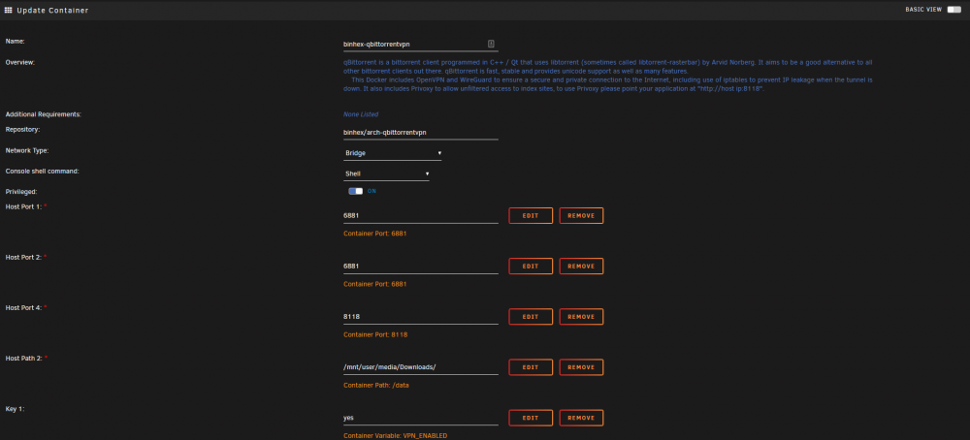Open the Network Type dropdown showing Bridge
The image size is (970, 440).
(x=392, y=152)
